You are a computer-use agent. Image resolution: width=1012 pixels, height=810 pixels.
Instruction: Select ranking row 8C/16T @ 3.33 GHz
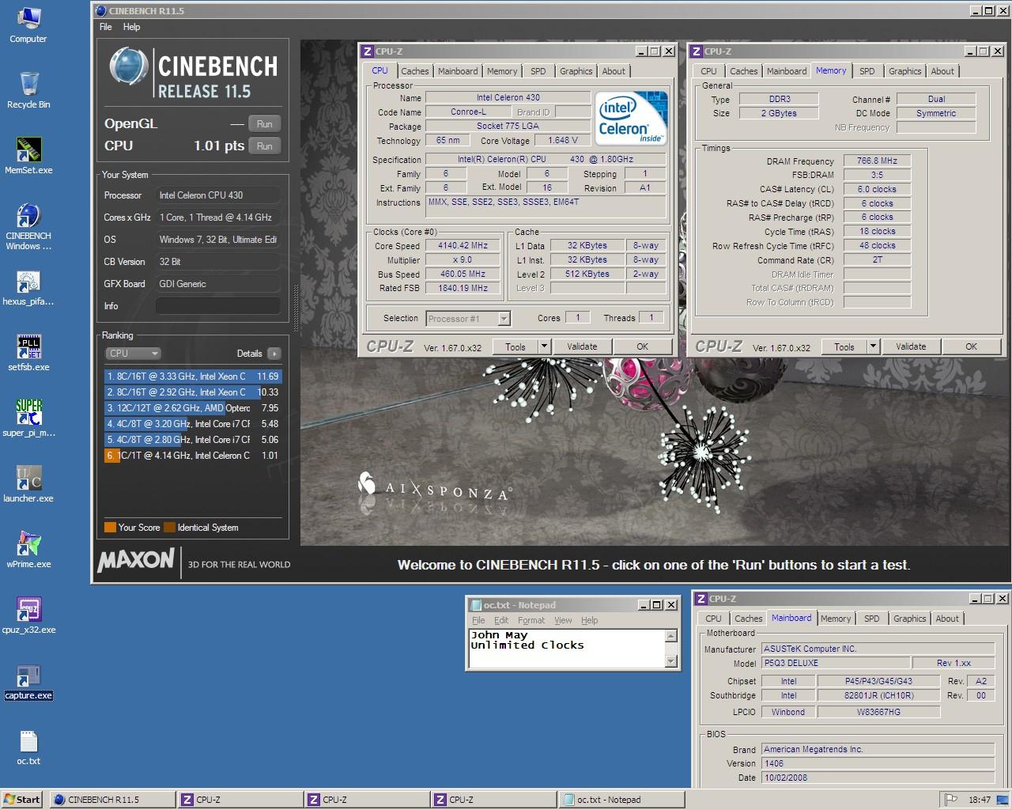(193, 377)
